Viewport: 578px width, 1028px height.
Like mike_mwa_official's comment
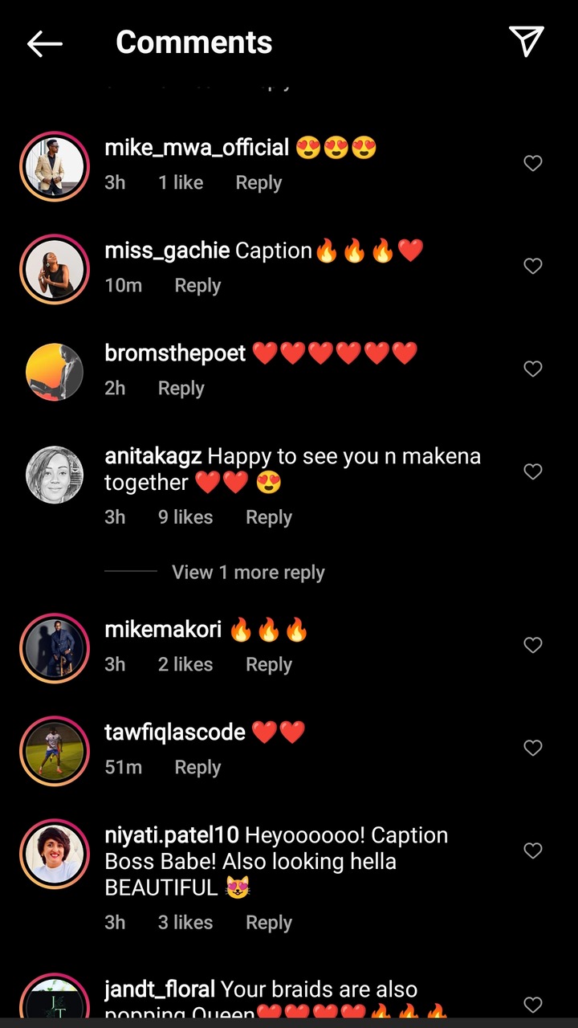533,163
